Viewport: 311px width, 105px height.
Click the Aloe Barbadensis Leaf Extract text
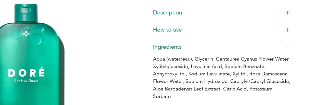(x=187, y=89)
